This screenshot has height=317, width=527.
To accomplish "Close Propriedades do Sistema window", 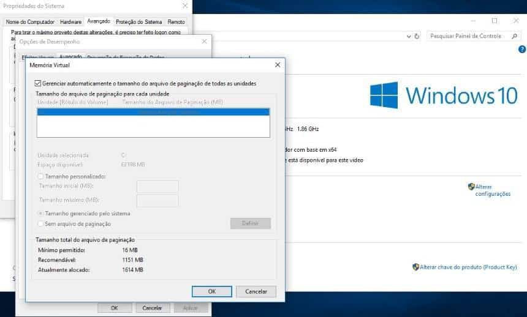I will pyautogui.click(x=184, y=6).
